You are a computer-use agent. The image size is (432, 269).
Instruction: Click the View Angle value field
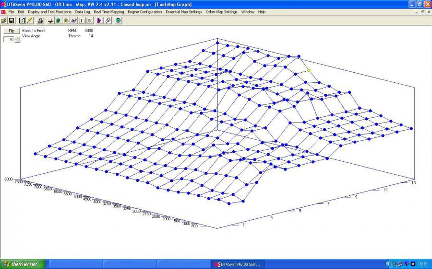point(9,40)
